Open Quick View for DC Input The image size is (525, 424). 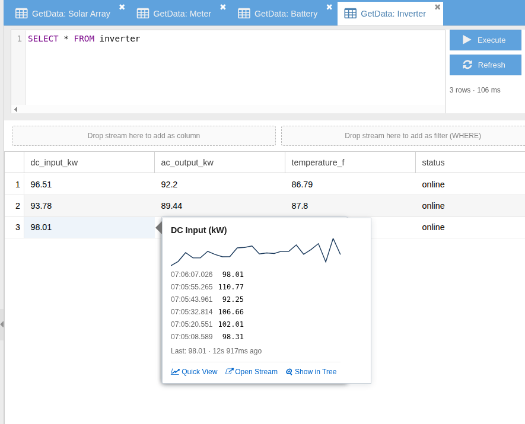[194, 372]
